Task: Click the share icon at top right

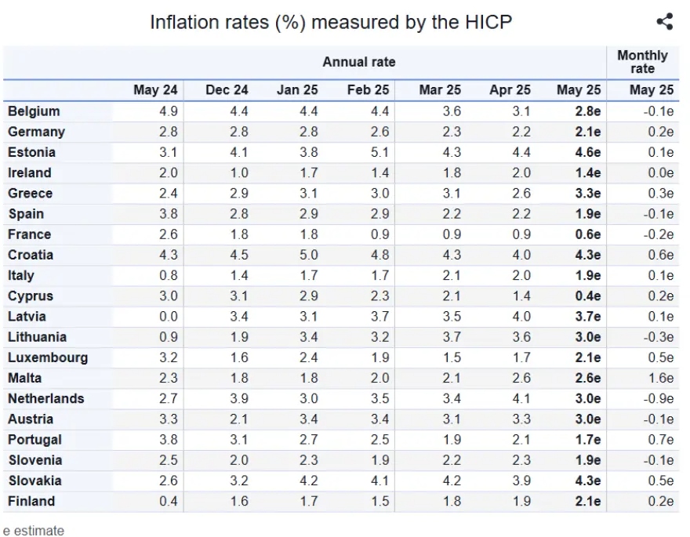Action: [664, 21]
